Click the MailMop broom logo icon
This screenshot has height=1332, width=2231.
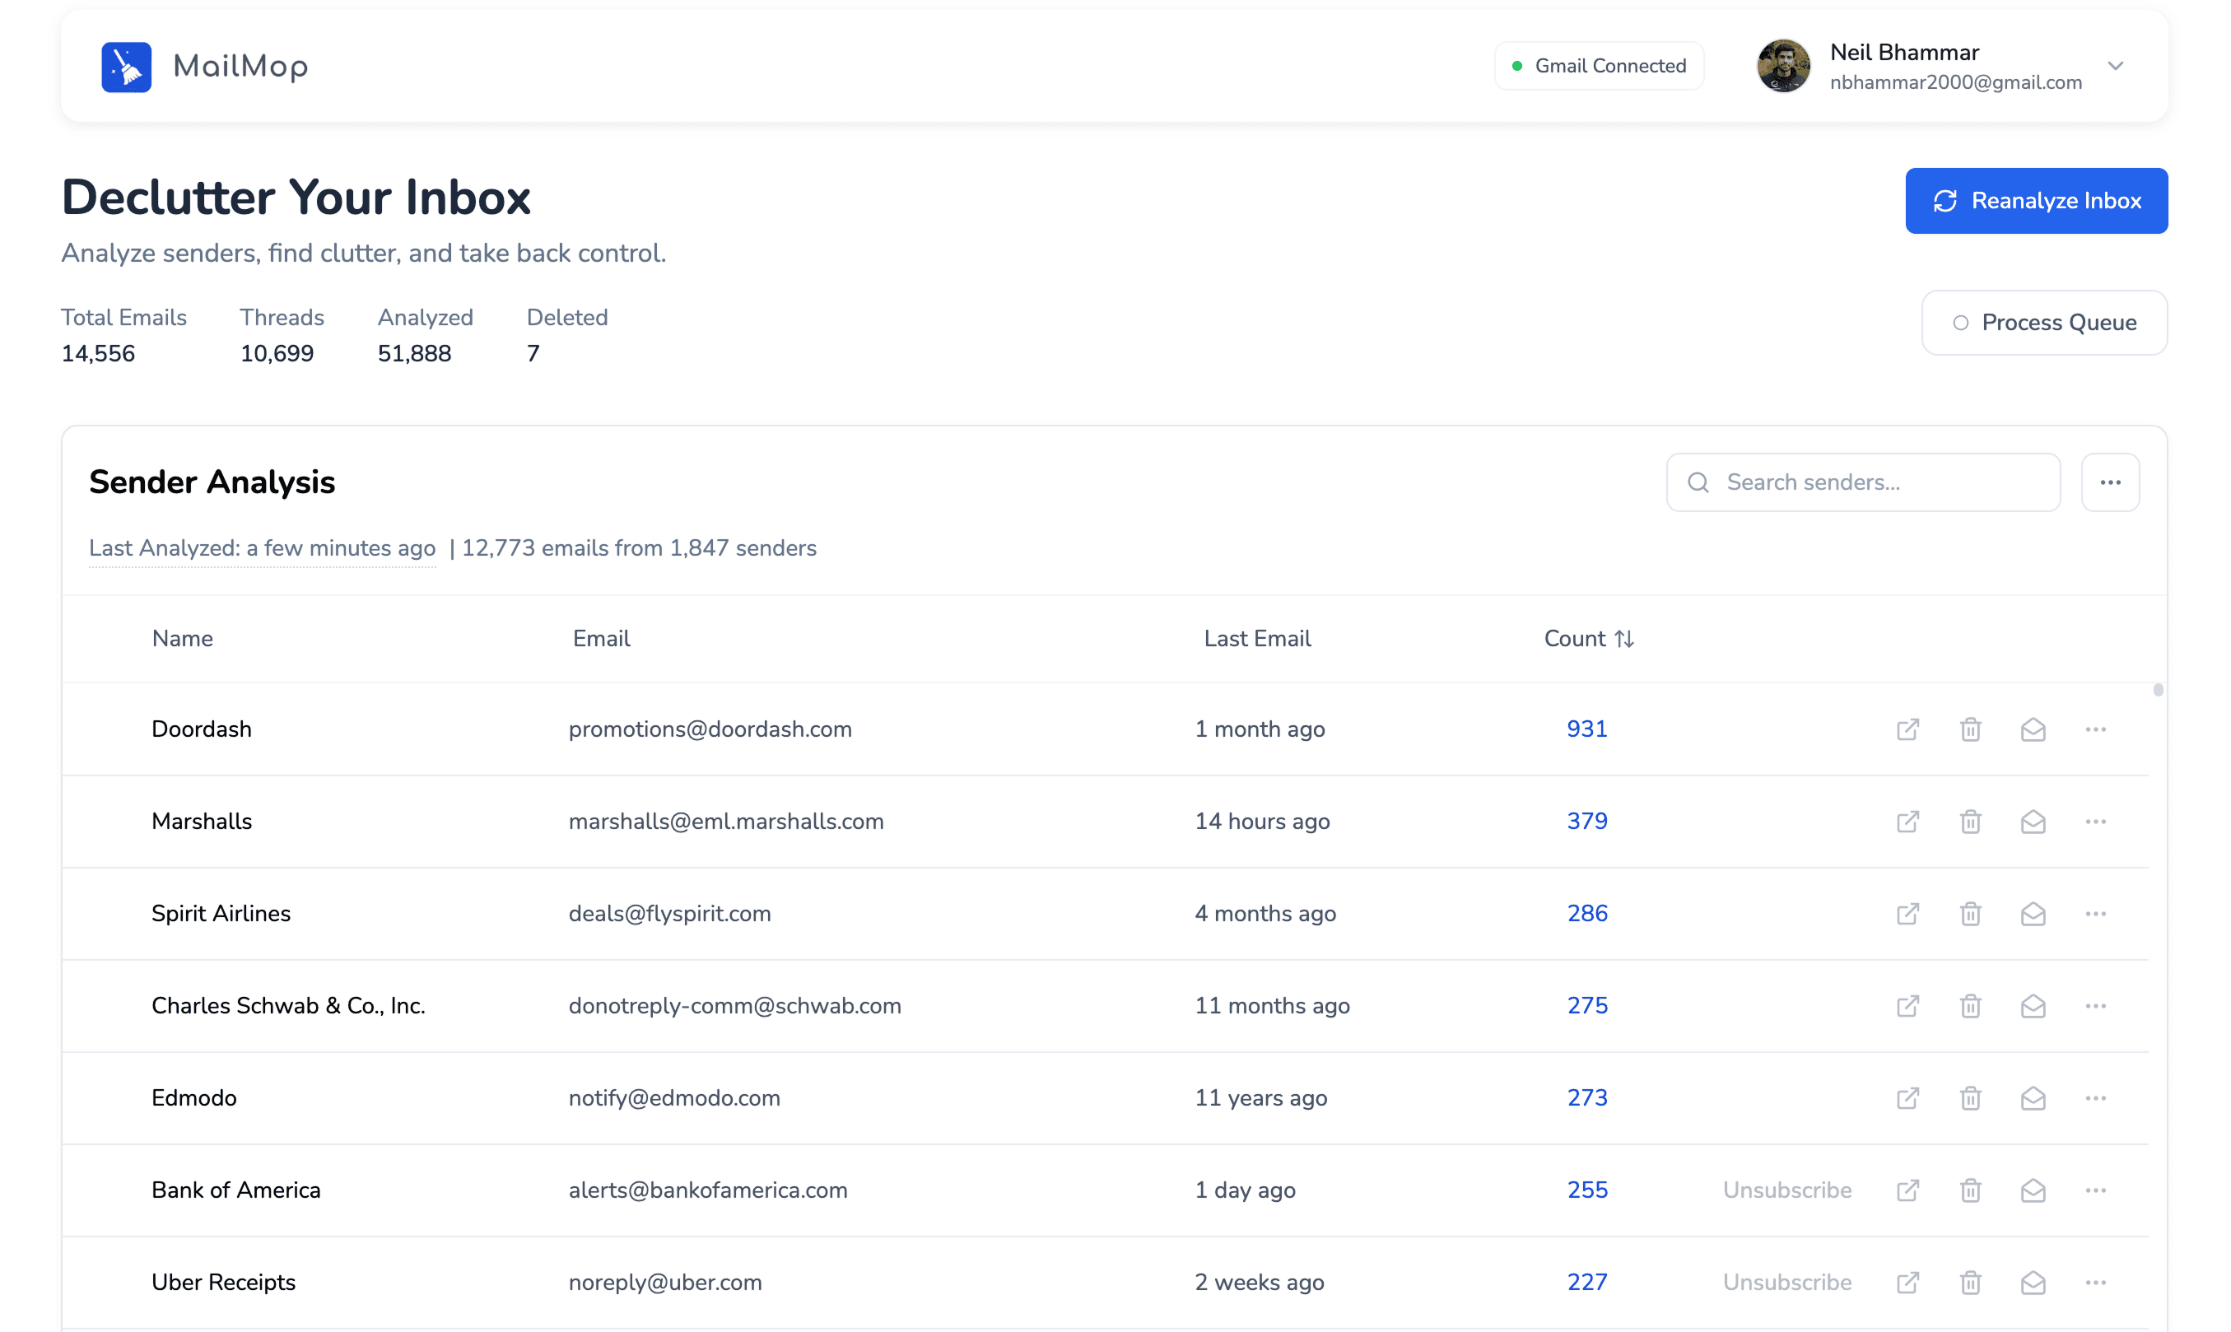click(x=127, y=67)
